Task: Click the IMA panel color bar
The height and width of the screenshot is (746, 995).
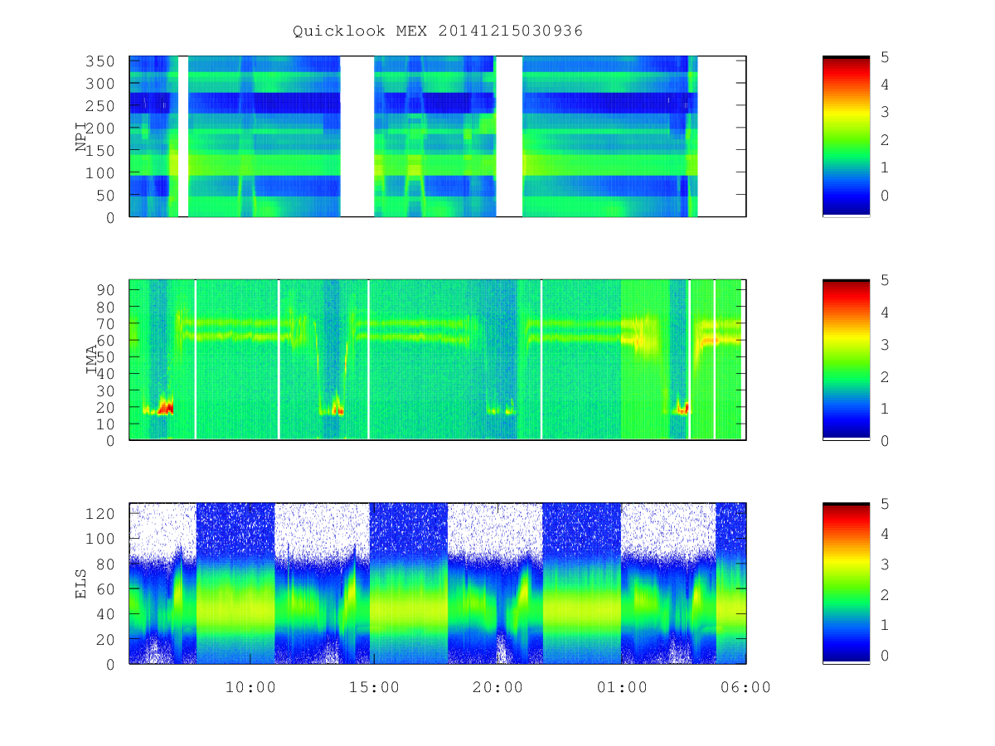Action: [x=846, y=360]
